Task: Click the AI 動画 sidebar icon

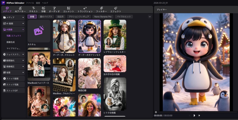Action: click(x=4, y=24)
